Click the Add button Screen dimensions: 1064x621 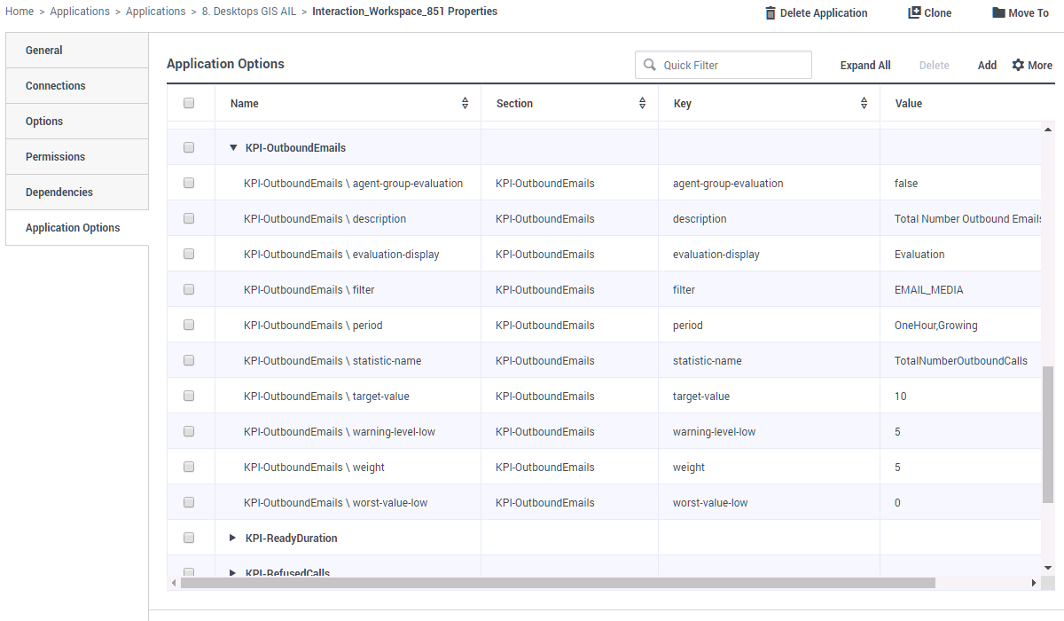coord(987,65)
